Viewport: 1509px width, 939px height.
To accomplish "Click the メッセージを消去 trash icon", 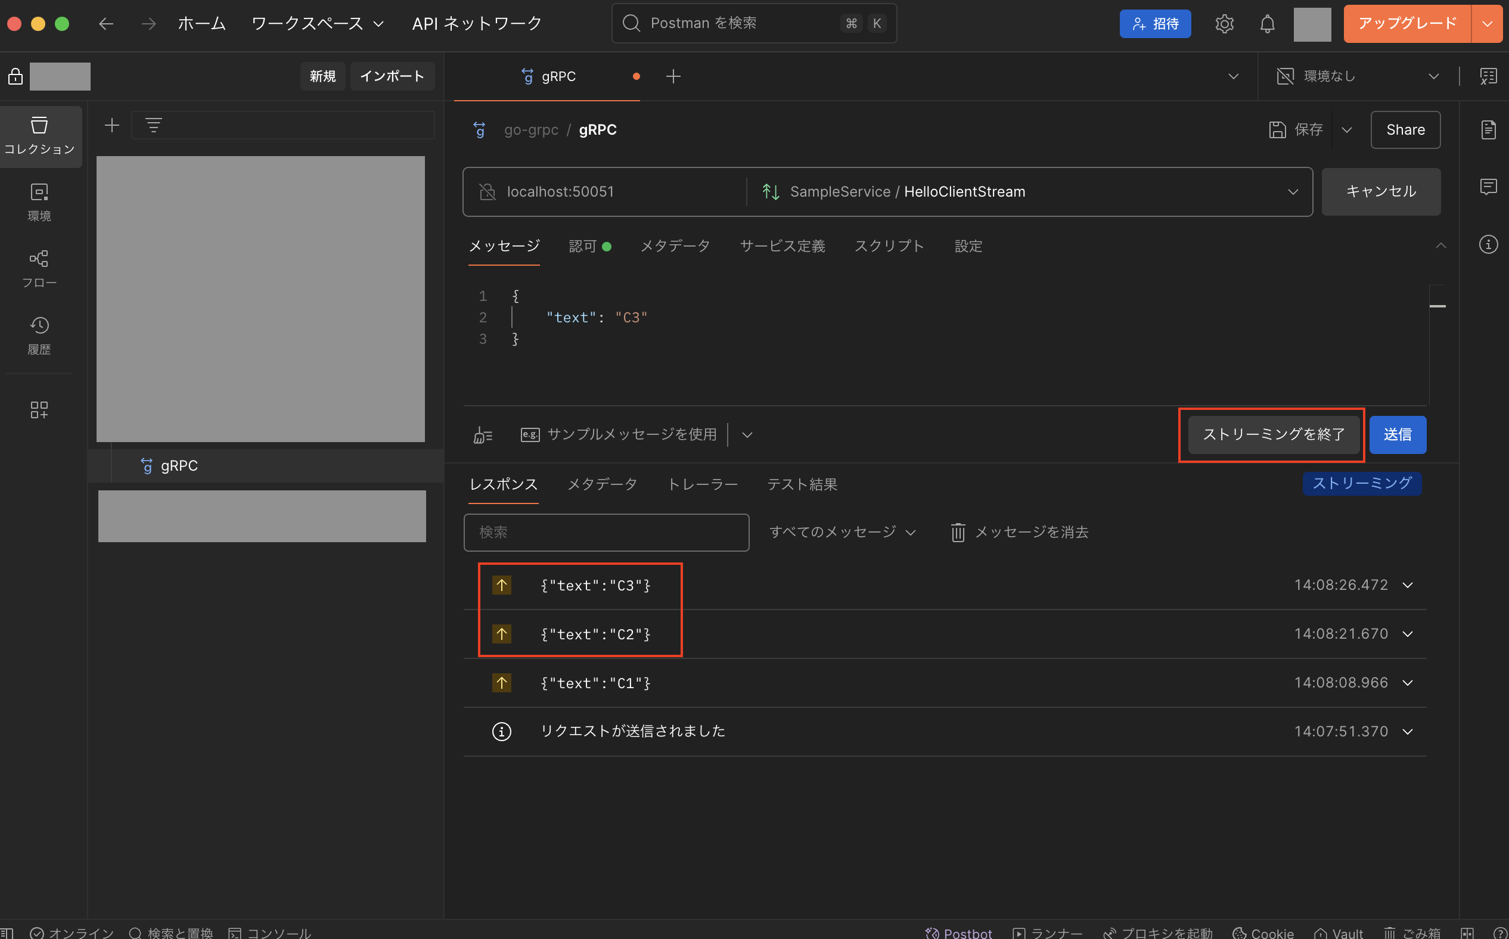I will click(x=958, y=532).
